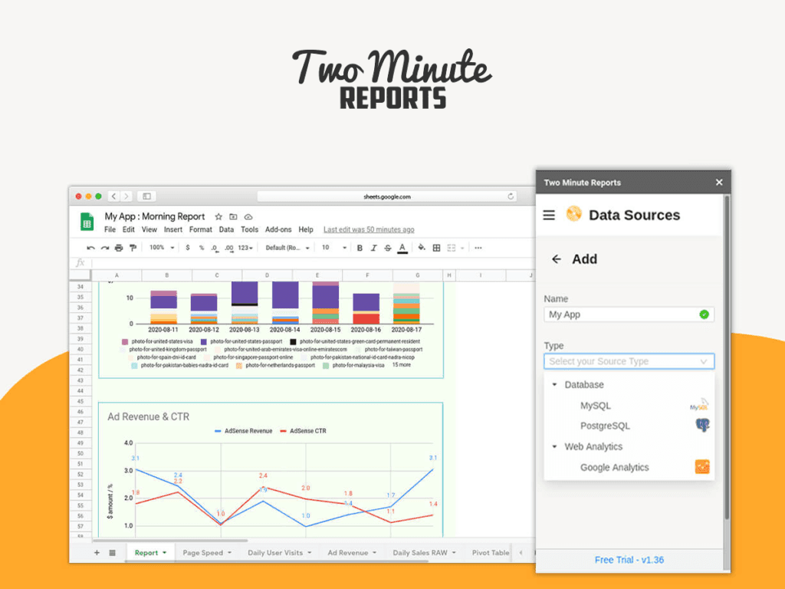The height and width of the screenshot is (589, 785).
Task: Open the text color picker
Action: click(x=402, y=248)
